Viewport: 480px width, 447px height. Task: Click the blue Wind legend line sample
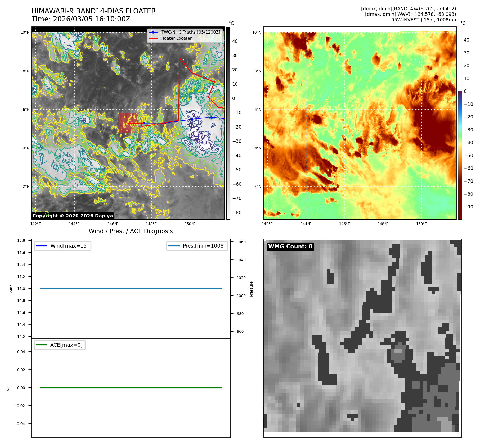(x=41, y=246)
